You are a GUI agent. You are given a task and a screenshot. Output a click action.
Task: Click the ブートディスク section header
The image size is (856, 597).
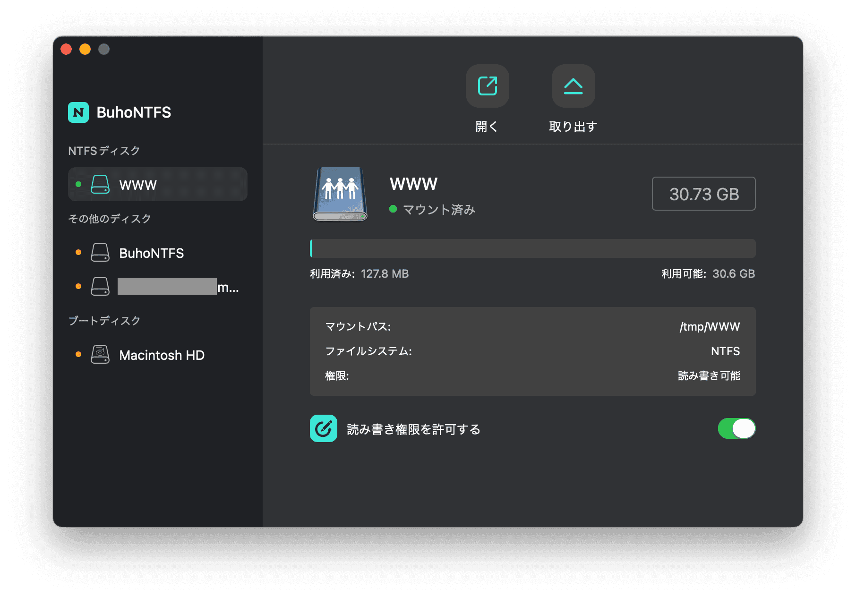[104, 321]
